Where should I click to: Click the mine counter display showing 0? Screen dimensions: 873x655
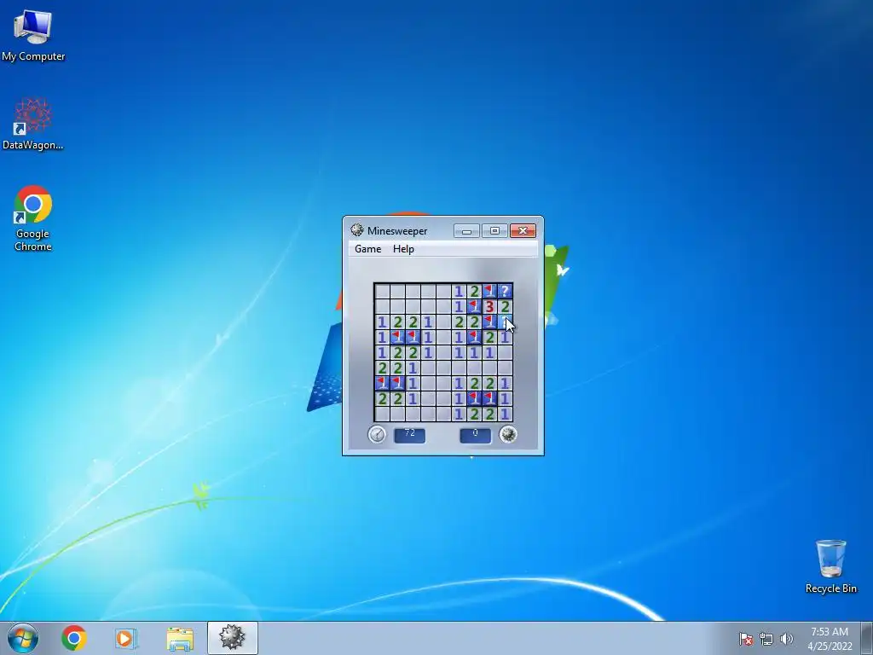[x=476, y=434]
